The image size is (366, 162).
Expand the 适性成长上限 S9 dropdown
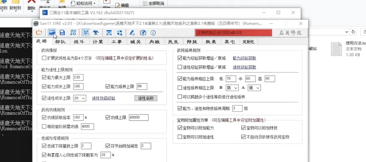point(80,98)
